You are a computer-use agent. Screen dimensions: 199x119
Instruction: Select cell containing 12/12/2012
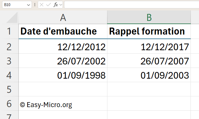pos(63,47)
